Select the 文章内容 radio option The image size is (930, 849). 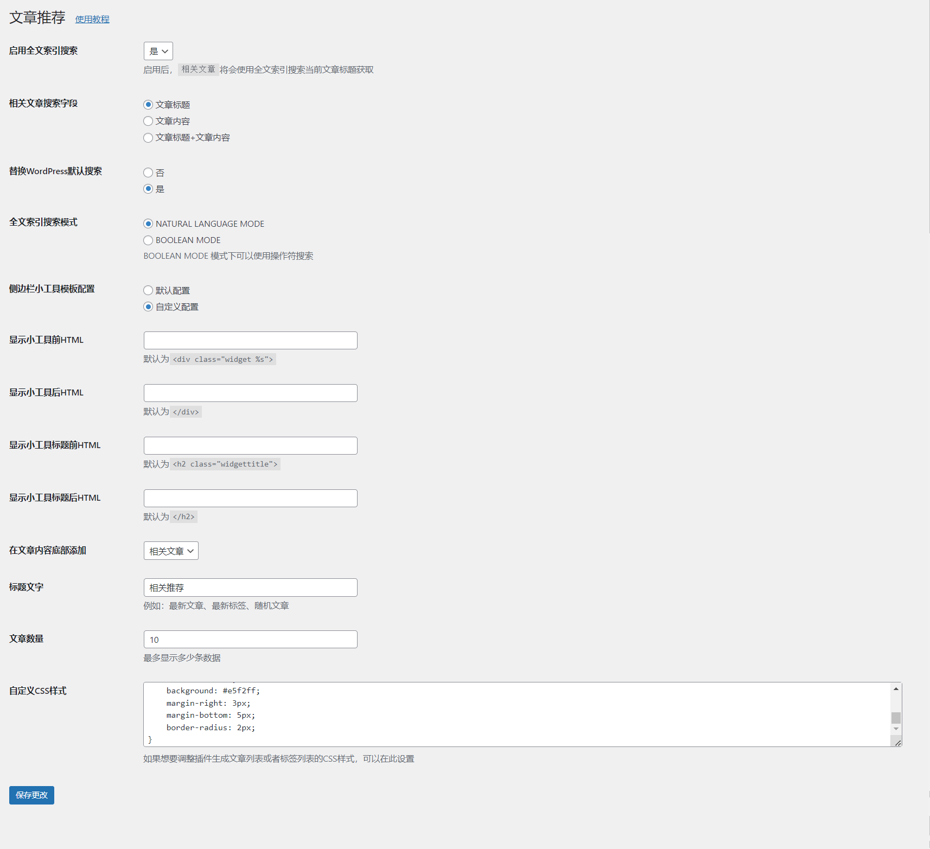148,121
